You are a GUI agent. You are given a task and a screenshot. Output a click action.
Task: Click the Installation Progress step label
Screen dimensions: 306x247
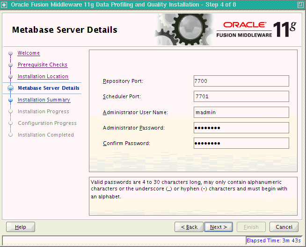tap(44, 111)
